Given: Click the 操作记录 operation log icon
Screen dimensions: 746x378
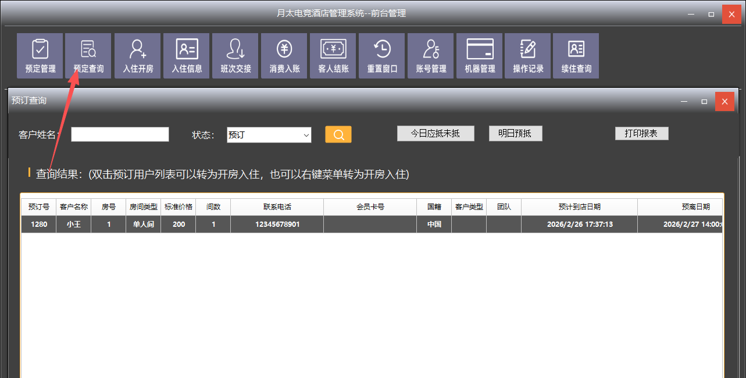Looking at the screenshot, I should click(528, 55).
